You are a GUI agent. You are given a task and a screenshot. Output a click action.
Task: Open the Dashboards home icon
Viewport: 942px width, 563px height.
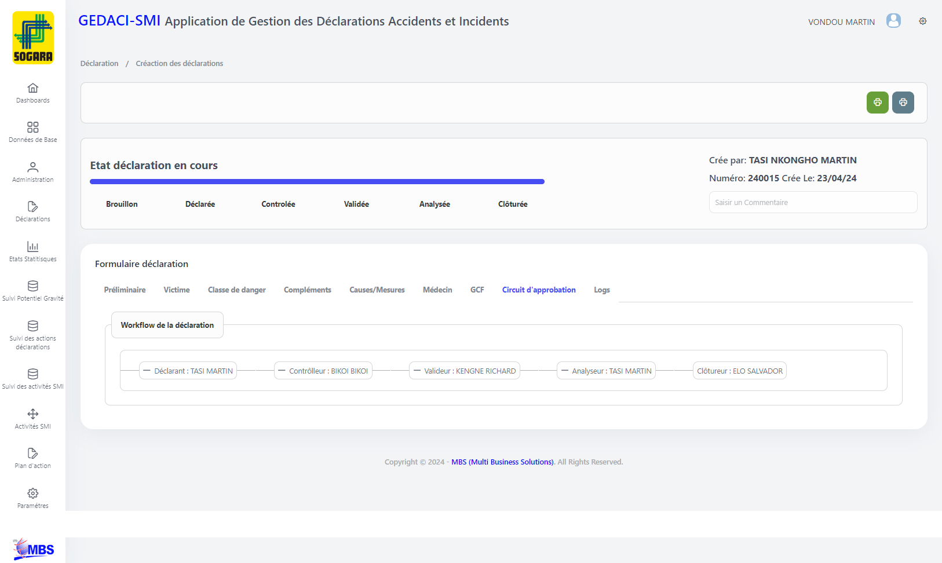pyautogui.click(x=33, y=88)
